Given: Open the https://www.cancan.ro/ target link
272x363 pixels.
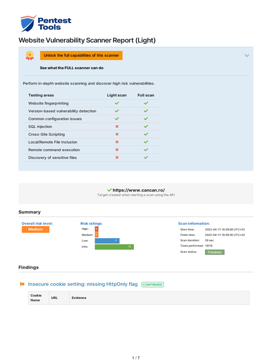Looking at the screenshot, I should [x=138, y=190].
